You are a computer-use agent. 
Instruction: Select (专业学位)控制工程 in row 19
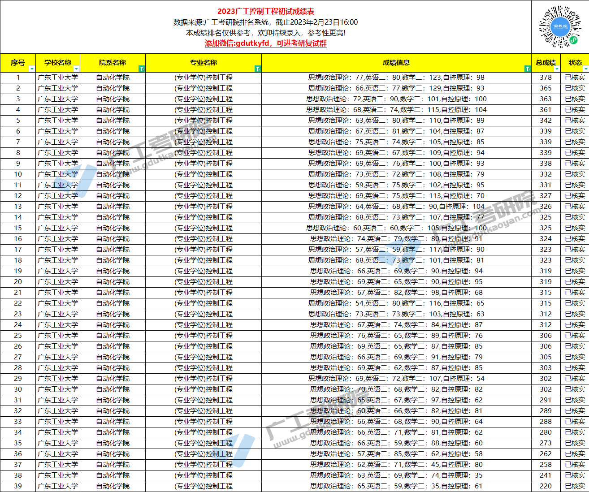tap(204, 271)
